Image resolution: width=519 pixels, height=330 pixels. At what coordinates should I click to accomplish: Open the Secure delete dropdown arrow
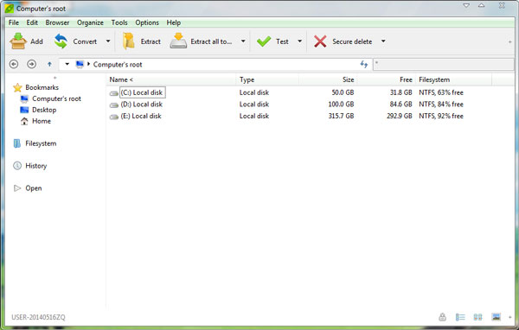(383, 41)
